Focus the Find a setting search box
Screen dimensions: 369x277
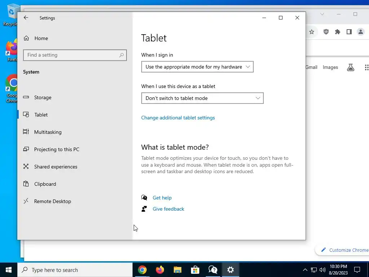tap(75, 55)
